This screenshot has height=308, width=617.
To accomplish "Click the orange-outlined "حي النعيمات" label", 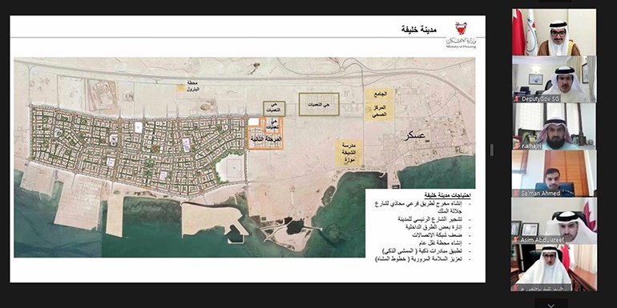I will pyautogui.click(x=273, y=125).
